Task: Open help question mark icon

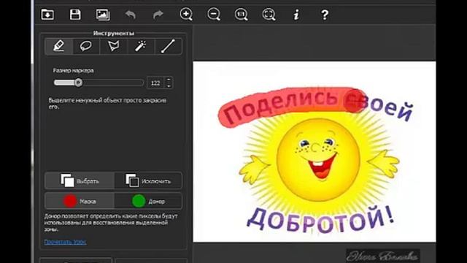Action: click(x=325, y=15)
